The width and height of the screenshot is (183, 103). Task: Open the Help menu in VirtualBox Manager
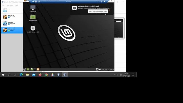pyautogui.click(x=17, y=5)
